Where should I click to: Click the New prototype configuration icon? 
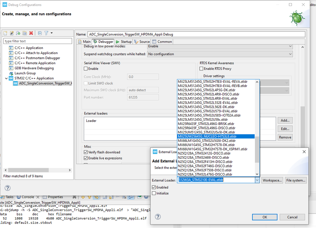[12, 33]
